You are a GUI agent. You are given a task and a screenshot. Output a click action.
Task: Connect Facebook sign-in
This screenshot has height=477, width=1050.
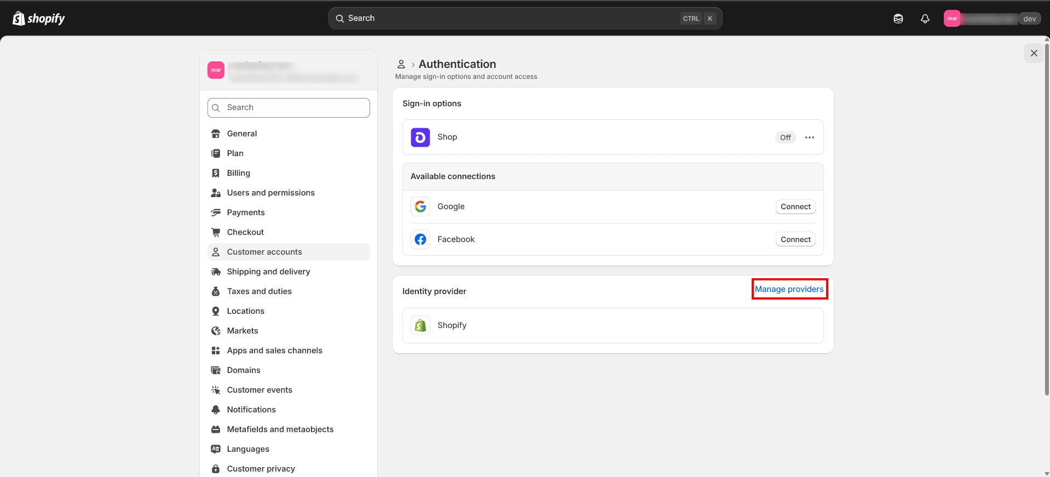795,239
